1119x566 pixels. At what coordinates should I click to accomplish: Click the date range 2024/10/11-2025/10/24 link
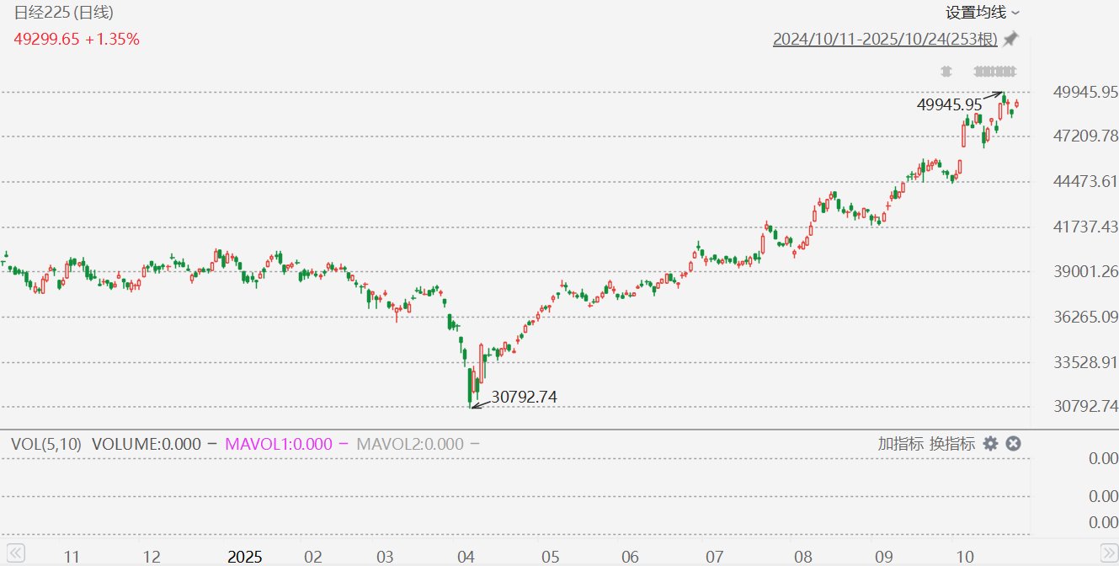click(x=885, y=40)
